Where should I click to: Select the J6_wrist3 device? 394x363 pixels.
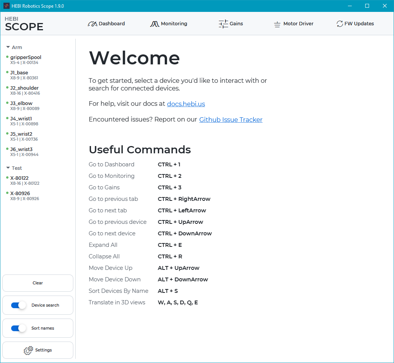point(22,149)
